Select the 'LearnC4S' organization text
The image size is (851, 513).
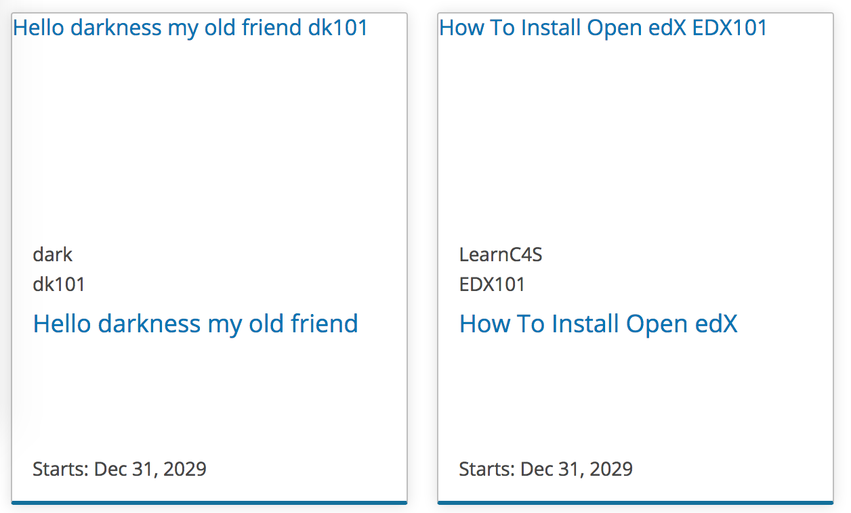[501, 254]
